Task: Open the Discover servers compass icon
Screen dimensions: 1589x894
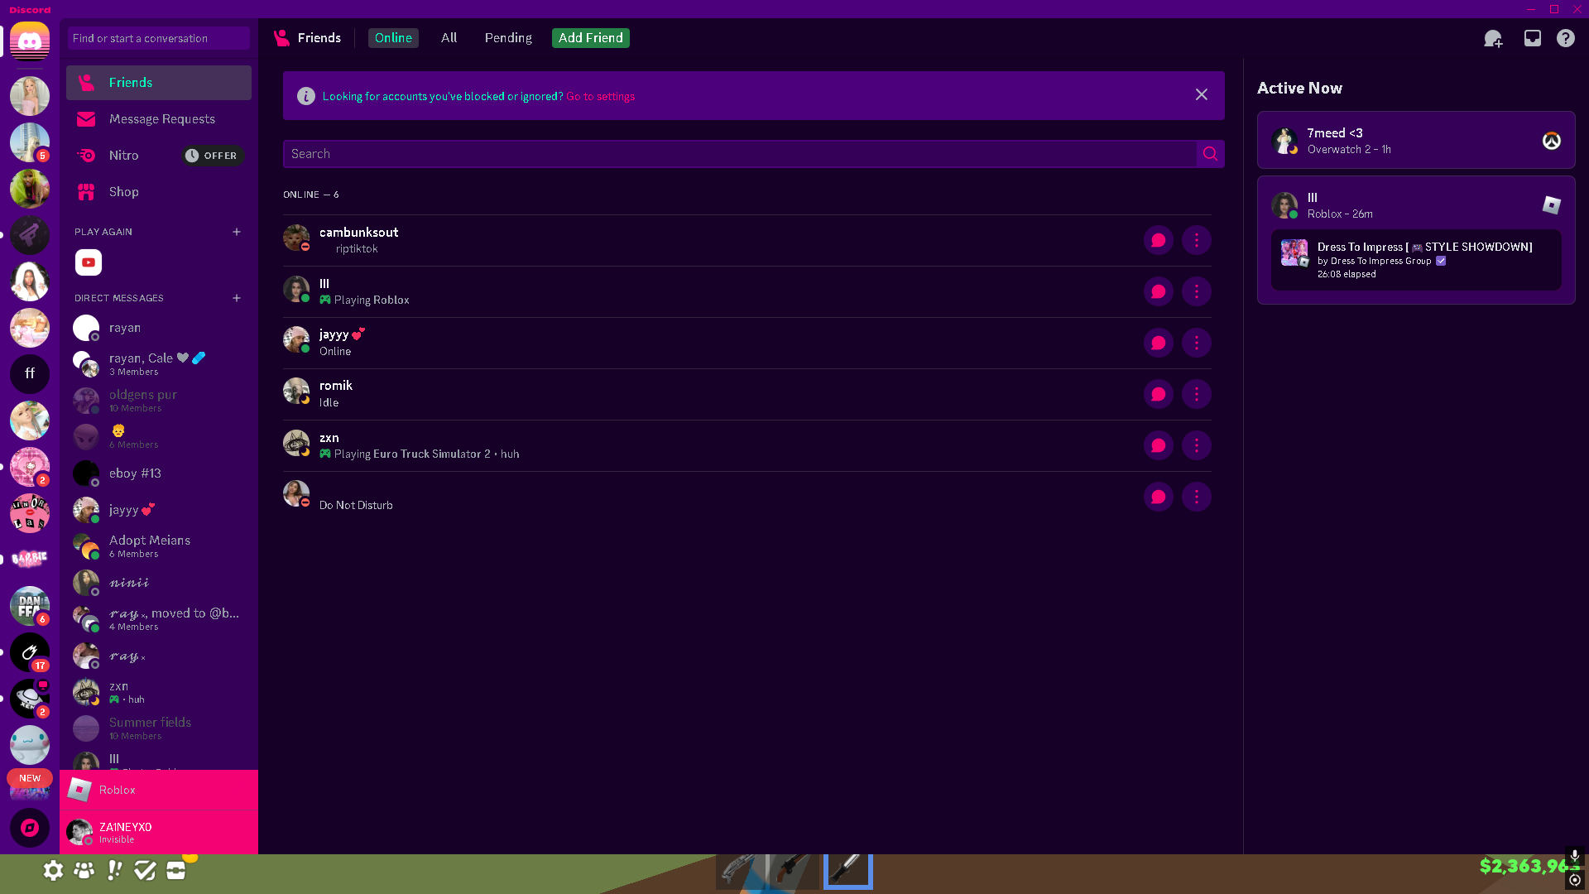Action: pyautogui.click(x=30, y=828)
